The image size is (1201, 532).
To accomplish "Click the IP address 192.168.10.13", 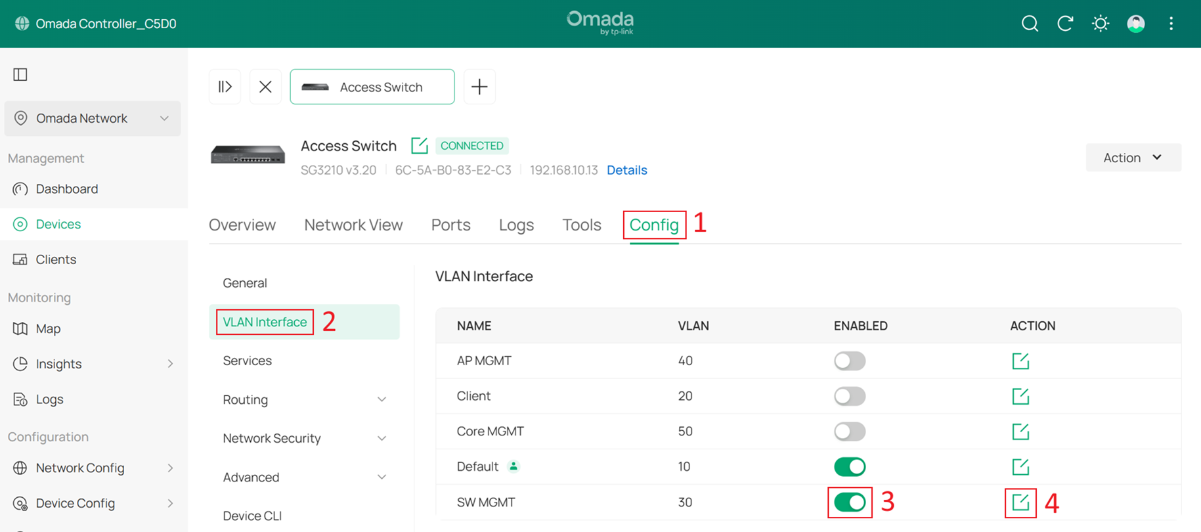I will [564, 170].
